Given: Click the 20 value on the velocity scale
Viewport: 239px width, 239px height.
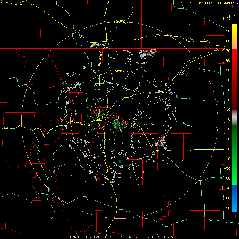Looking at the screenshot, I should pos(228,100).
